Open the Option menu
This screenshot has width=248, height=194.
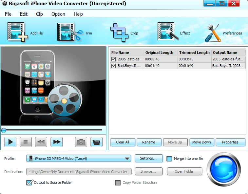[58, 14]
